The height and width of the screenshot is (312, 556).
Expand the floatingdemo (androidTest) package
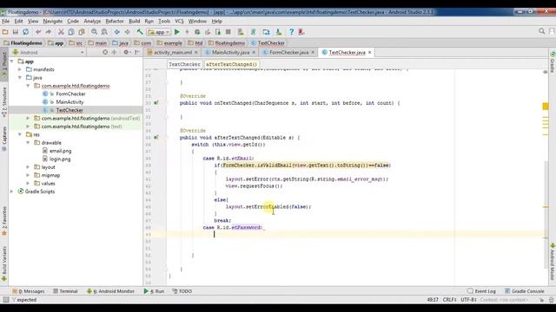coord(28,118)
